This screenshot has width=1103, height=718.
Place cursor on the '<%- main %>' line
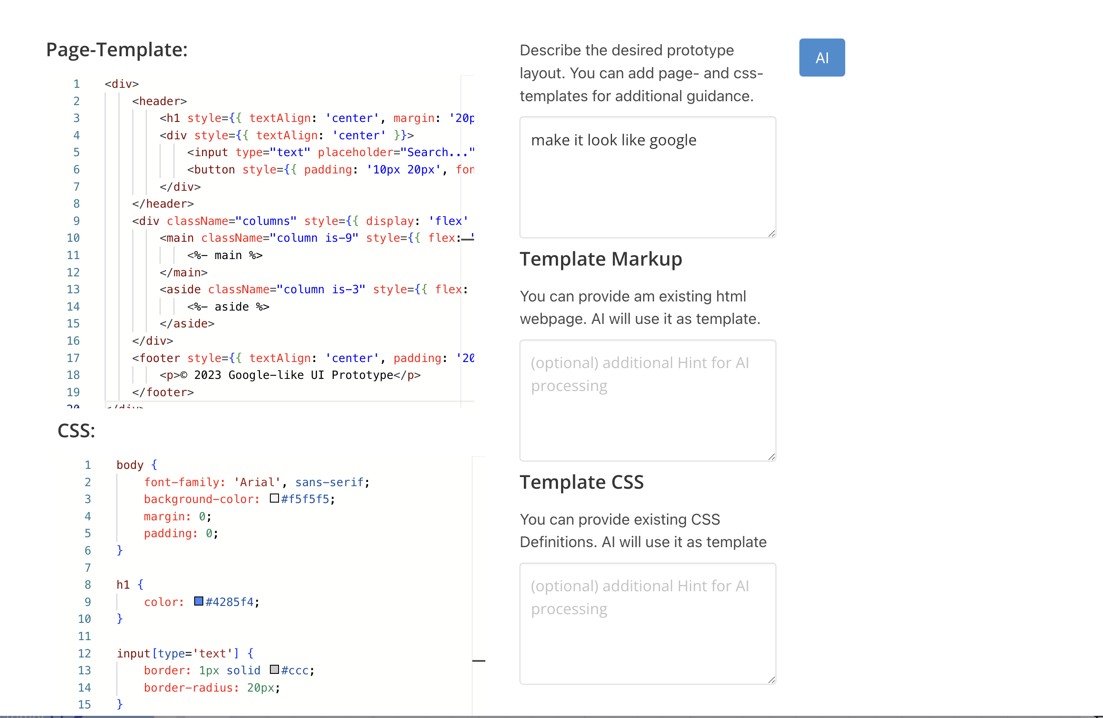[225, 255]
